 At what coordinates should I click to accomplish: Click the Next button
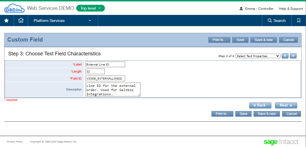click(x=286, y=105)
